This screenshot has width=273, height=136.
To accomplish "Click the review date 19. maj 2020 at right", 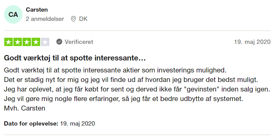I will (x=252, y=42).
